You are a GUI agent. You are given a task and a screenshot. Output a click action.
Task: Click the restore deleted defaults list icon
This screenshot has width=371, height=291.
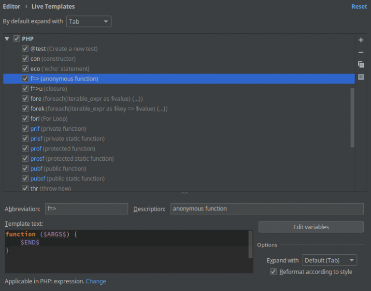coord(361,77)
